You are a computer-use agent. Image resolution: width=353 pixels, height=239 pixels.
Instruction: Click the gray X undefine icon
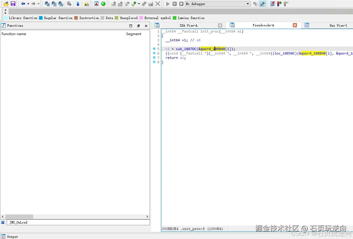coord(158,4)
